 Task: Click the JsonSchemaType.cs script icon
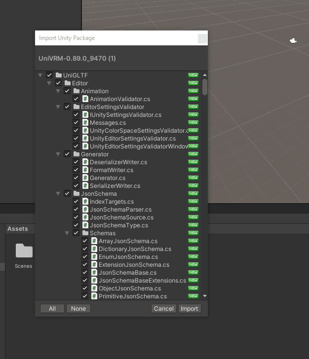coord(85,225)
